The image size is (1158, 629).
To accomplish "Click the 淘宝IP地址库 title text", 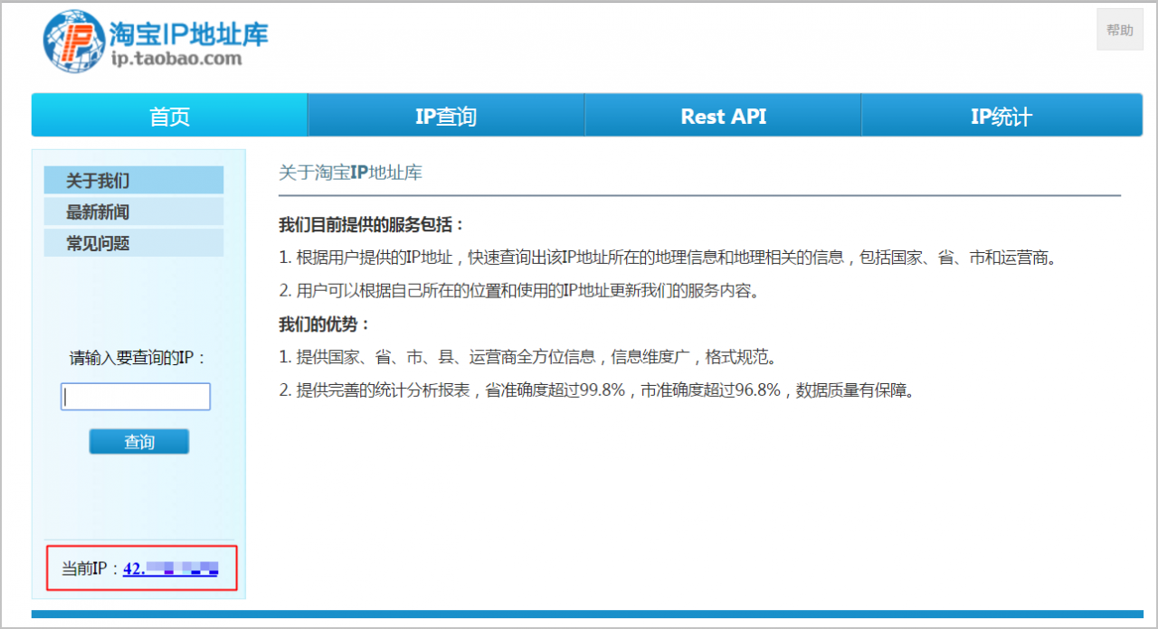I will tap(189, 33).
